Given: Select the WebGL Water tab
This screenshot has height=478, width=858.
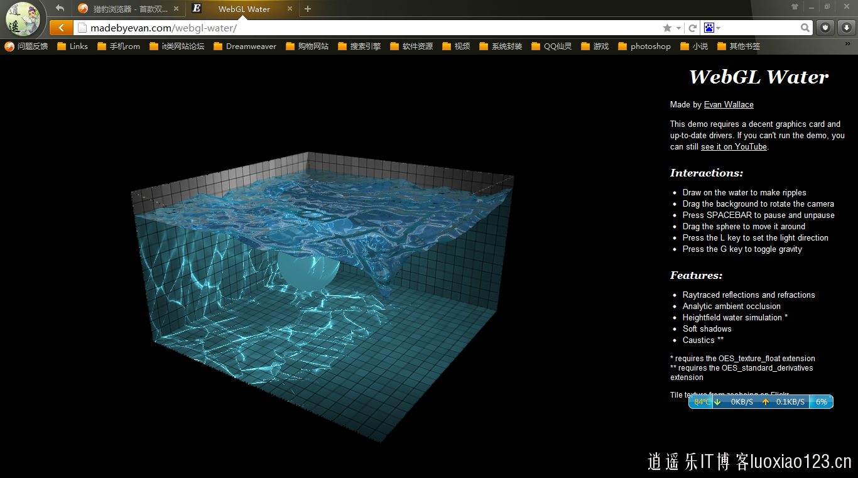Looking at the screenshot, I should coord(244,9).
